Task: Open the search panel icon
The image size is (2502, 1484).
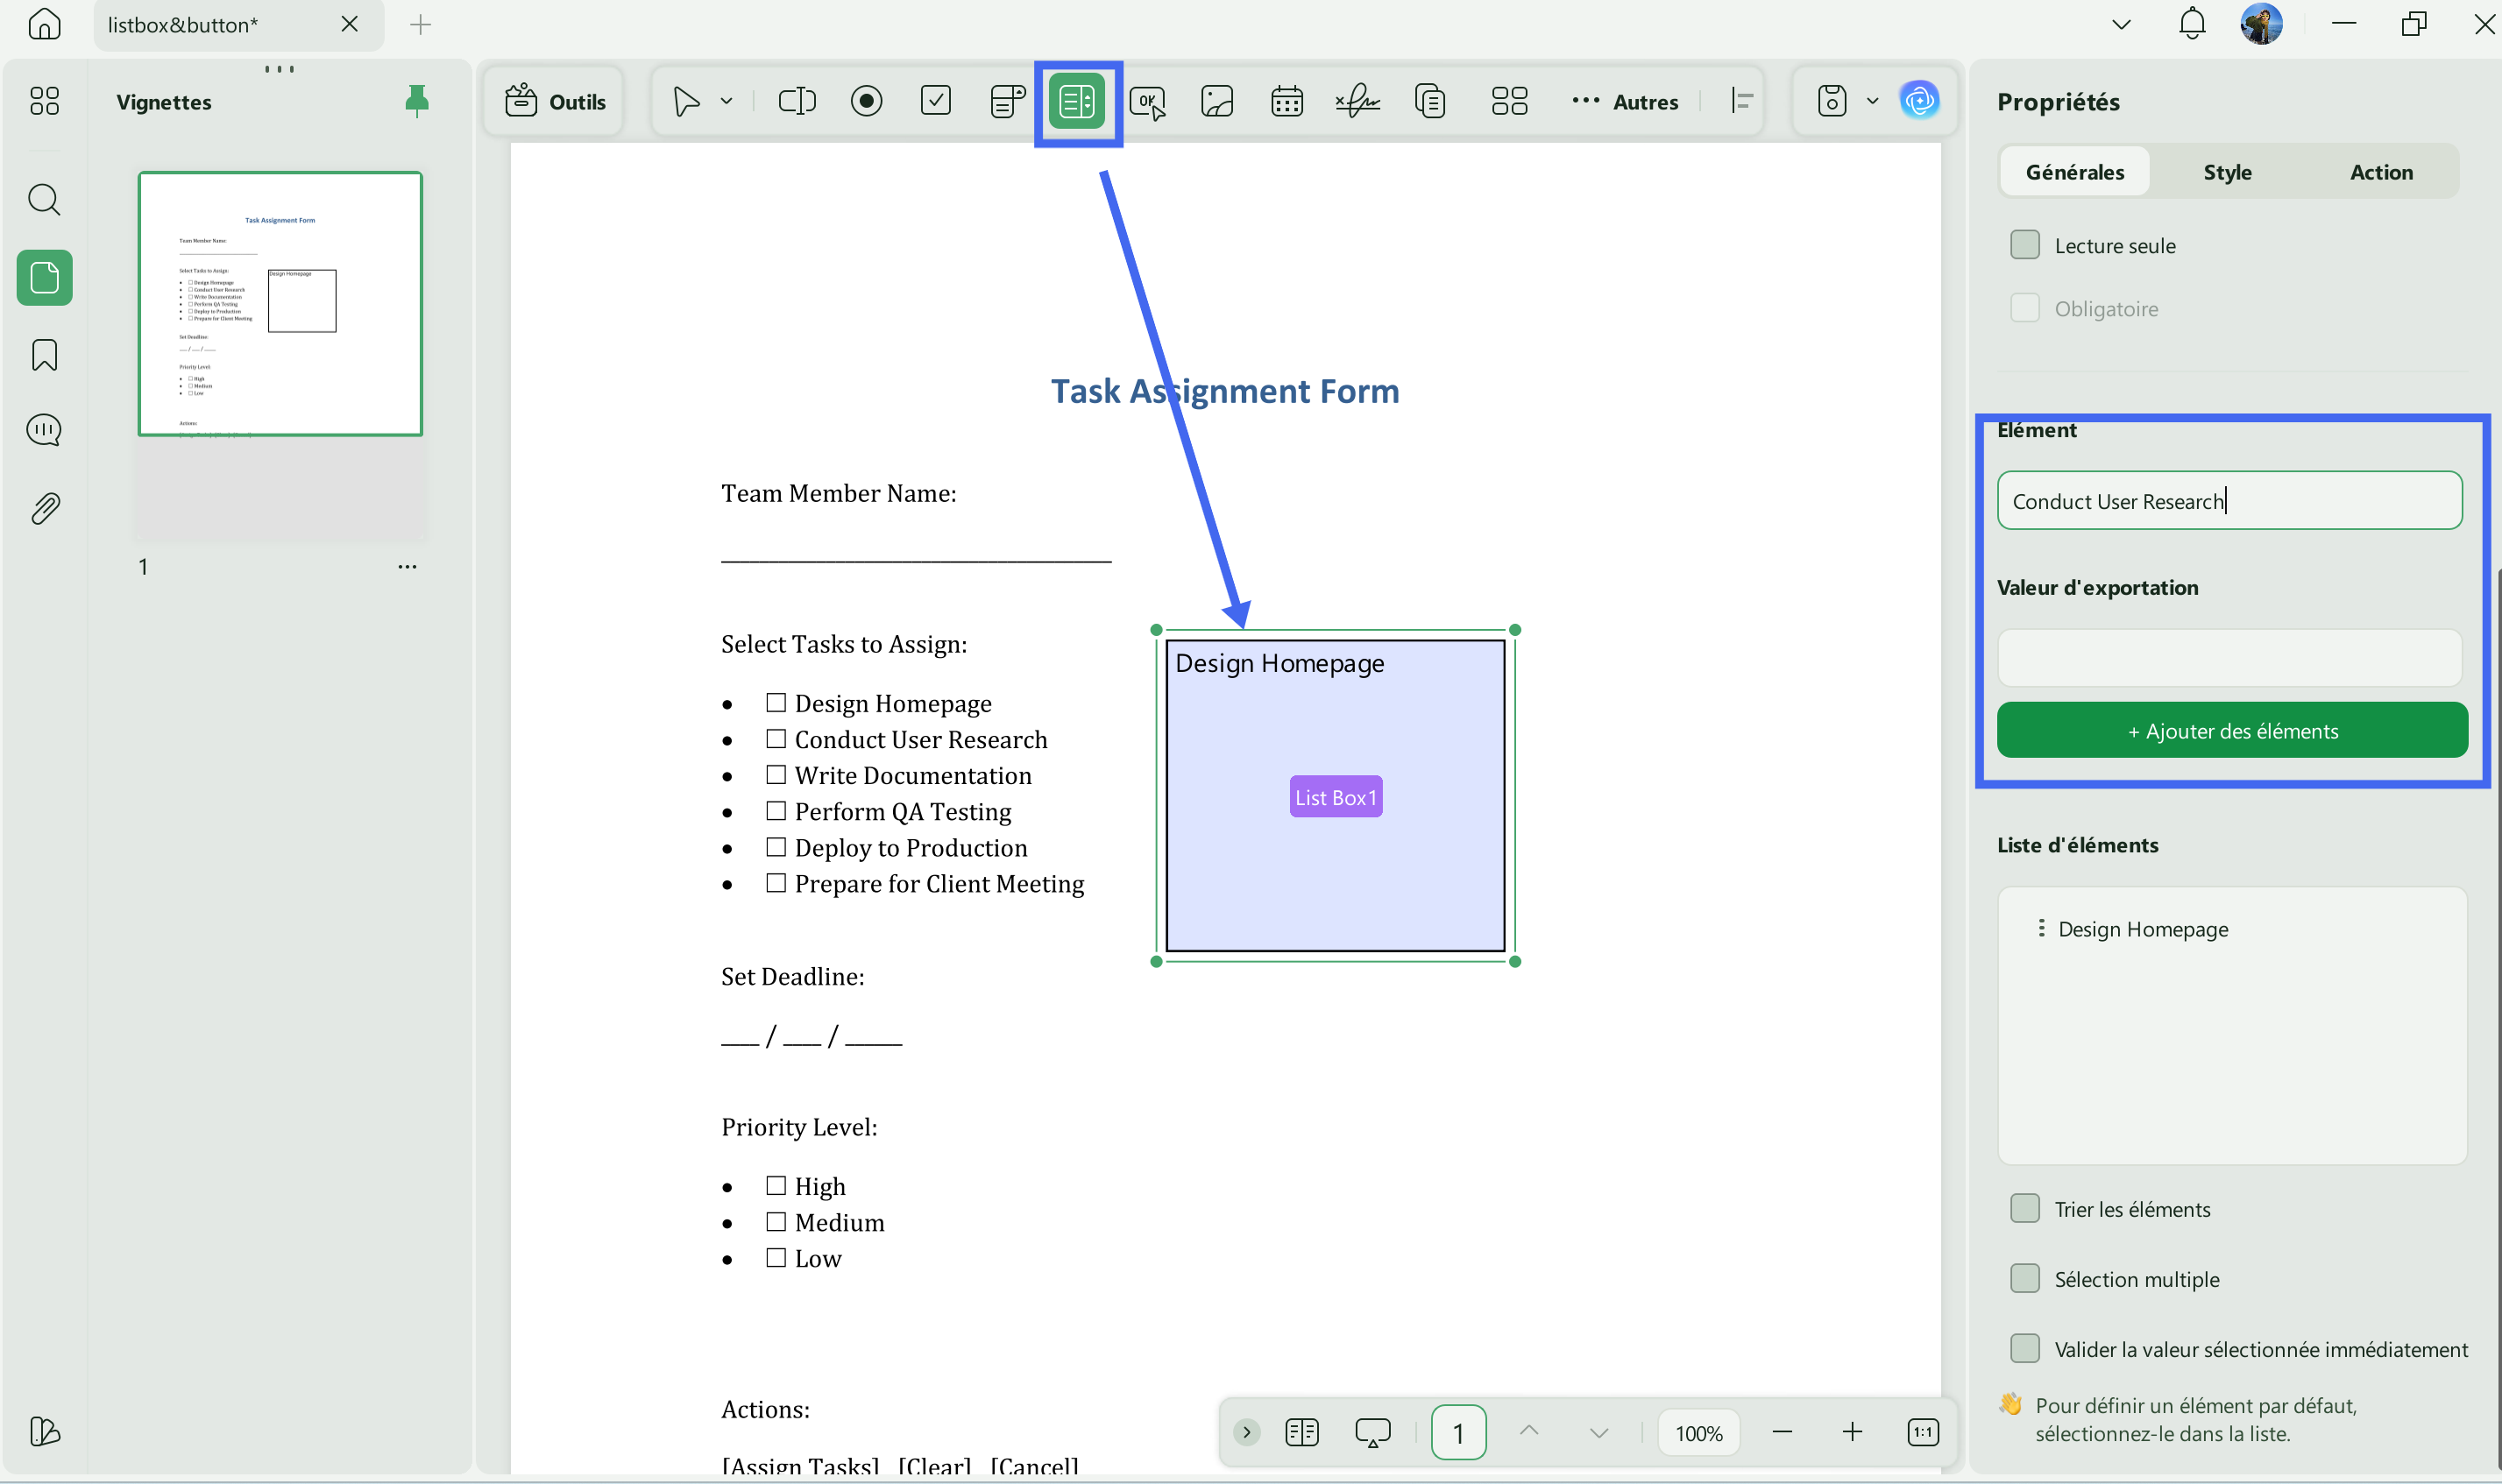Action: pos(44,199)
